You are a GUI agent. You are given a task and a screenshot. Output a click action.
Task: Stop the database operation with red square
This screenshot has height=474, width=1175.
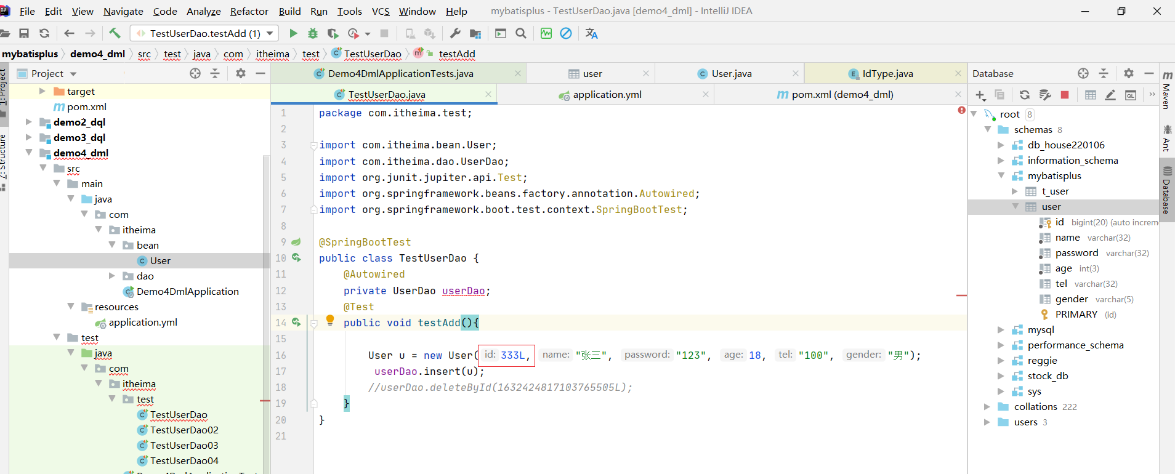pyautogui.click(x=1065, y=95)
